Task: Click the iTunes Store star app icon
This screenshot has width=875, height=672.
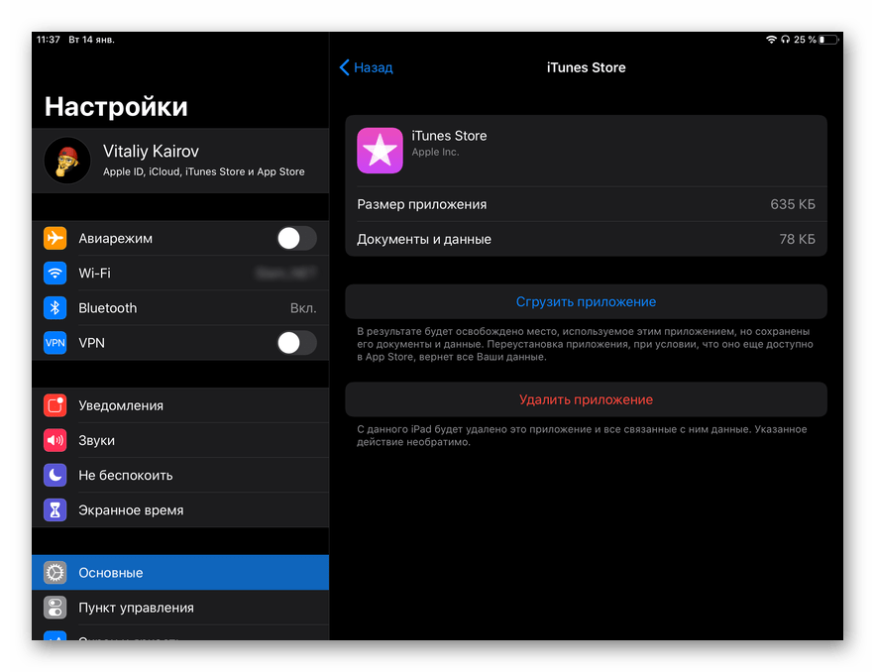Action: 380,151
